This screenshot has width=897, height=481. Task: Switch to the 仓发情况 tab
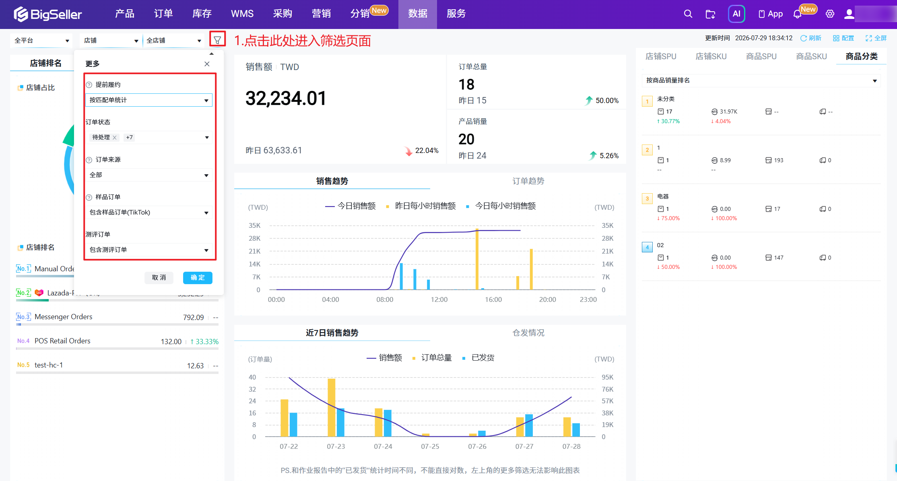[x=528, y=333]
